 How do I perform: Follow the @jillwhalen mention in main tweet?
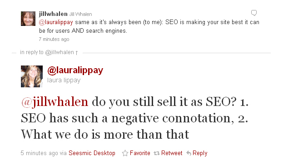[x=55, y=102]
